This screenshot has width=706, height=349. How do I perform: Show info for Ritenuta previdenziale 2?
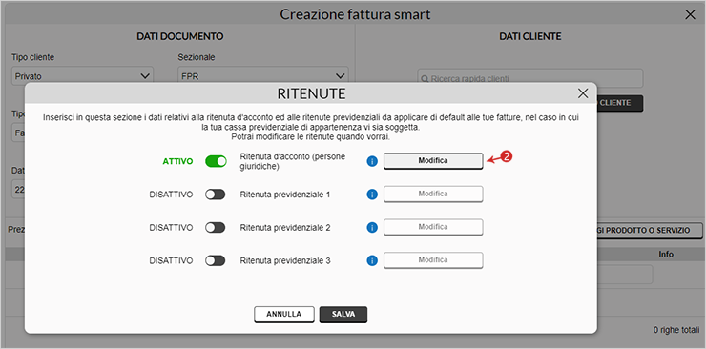pos(372,228)
